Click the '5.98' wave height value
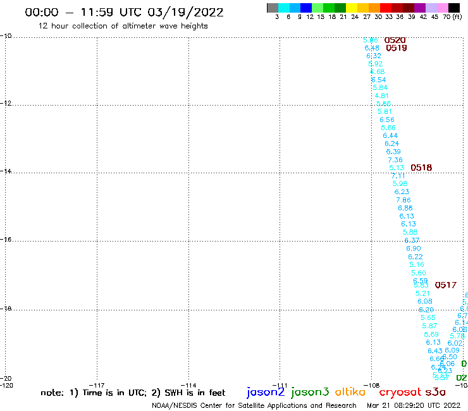 tap(400, 183)
